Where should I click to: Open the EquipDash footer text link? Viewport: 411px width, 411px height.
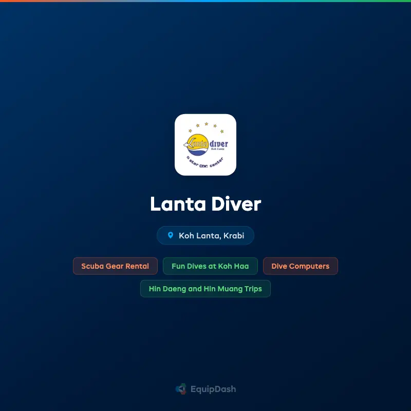click(x=213, y=389)
